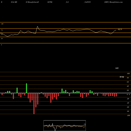The image size is (131, 131).
Task: Click the -60 label on the MR right axis
Action: point(128,107)
